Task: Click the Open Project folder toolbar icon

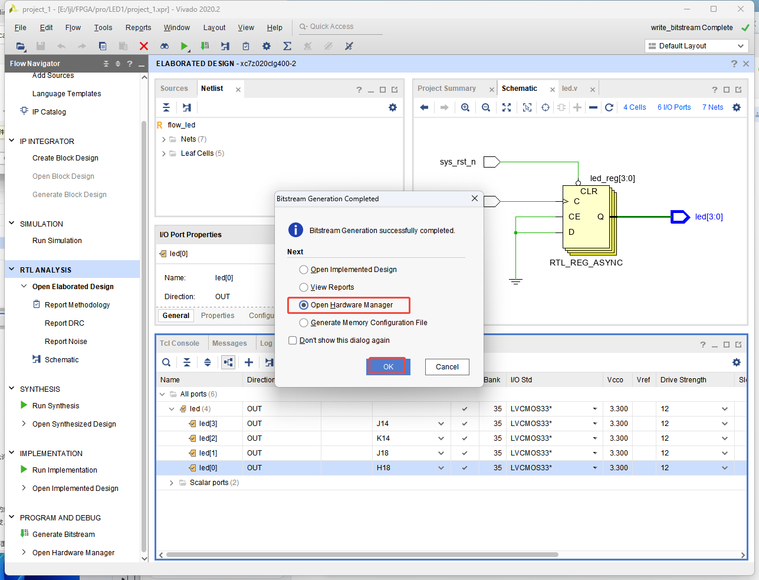Action: tap(21, 46)
